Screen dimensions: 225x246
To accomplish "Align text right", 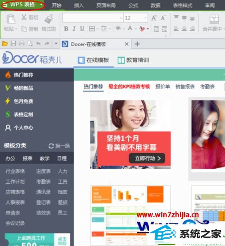I will tap(192, 29).
